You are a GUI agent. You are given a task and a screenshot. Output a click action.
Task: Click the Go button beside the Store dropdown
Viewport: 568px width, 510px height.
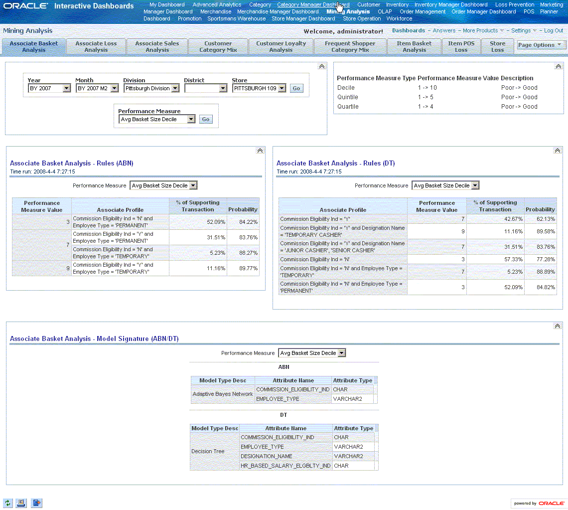pos(296,88)
